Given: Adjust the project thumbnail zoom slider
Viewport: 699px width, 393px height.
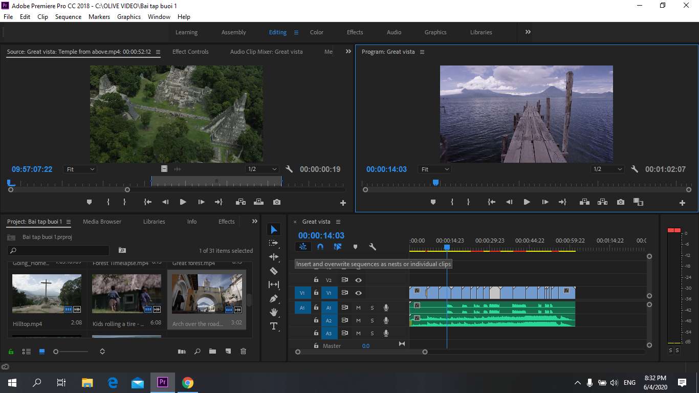Looking at the screenshot, I should 56,352.
